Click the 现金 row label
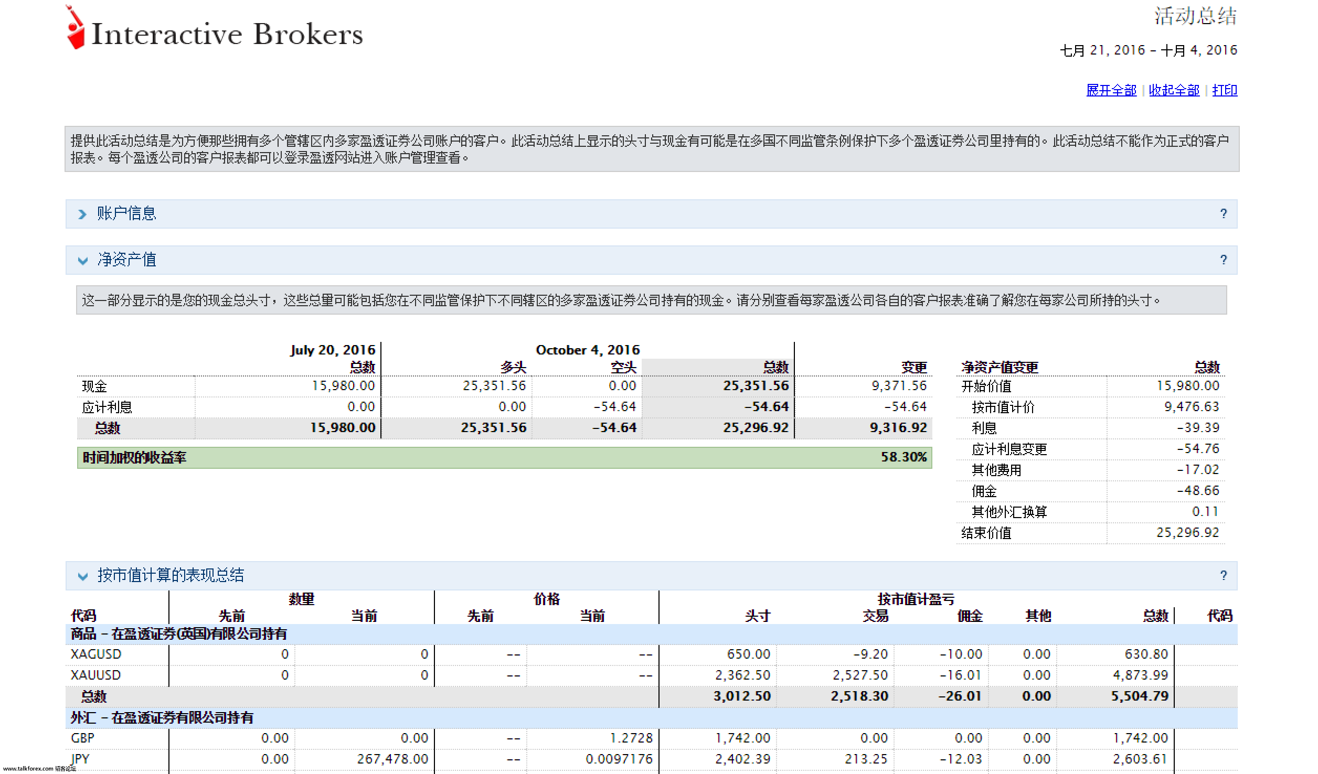The width and height of the screenshot is (1318, 774). (94, 386)
